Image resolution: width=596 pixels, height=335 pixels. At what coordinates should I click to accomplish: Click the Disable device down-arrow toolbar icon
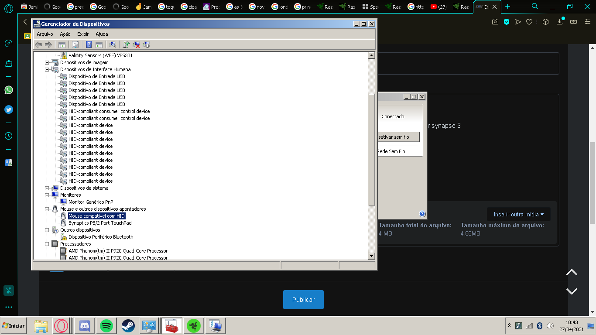point(146,44)
